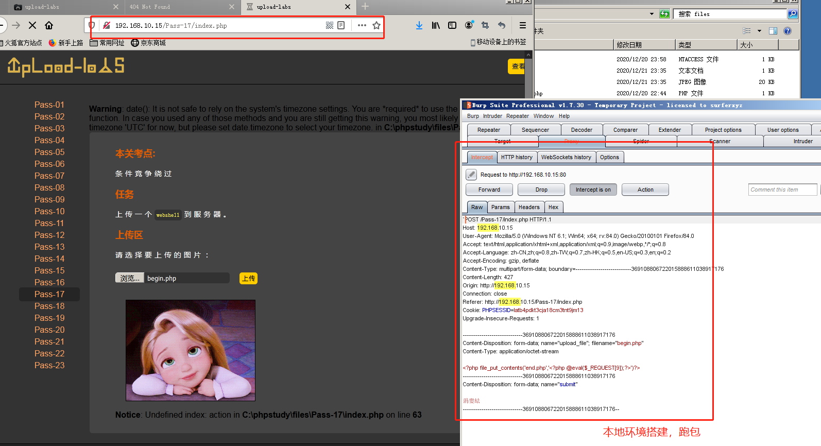Toggle the Firefox sidebar icon
Image resolution: width=821 pixels, height=446 pixels.
(x=452, y=25)
